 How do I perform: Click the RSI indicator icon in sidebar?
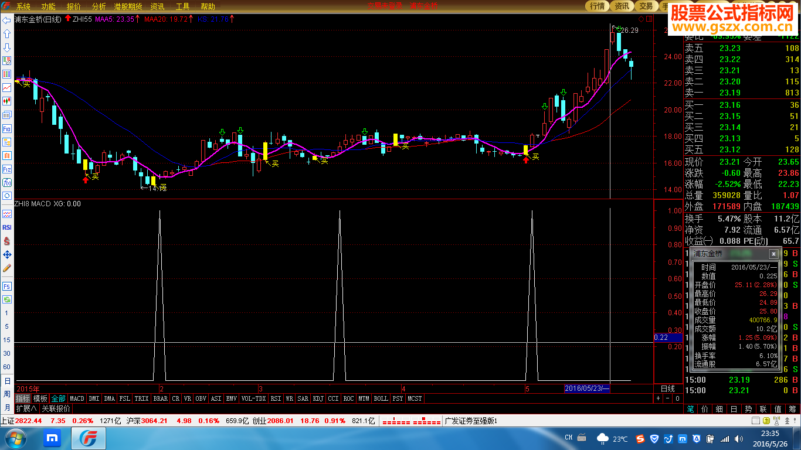7,227
